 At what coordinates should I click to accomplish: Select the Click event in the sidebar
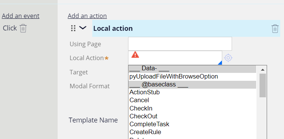[x=10, y=28]
